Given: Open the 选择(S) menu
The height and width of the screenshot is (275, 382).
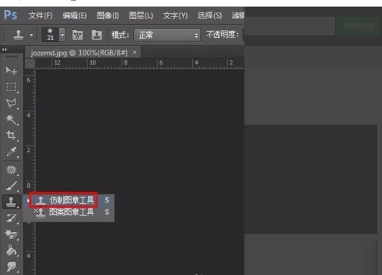Looking at the screenshot, I should pyautogui.click(x=209, y=15).
